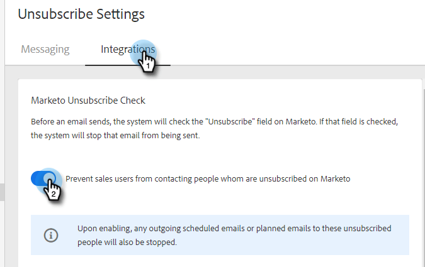Click the info circle icon in the blue banner
The height and width of the screenshot is (267, 425).
51,235
